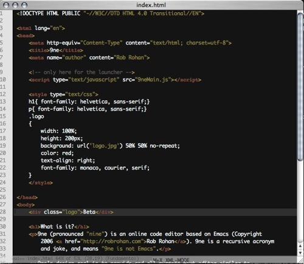Click the color: red declaration

(57, 153)
